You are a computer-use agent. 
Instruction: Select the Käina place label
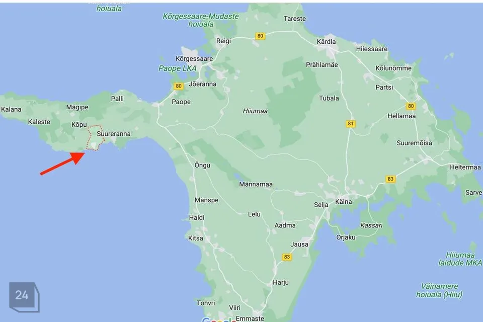(344, 202)
